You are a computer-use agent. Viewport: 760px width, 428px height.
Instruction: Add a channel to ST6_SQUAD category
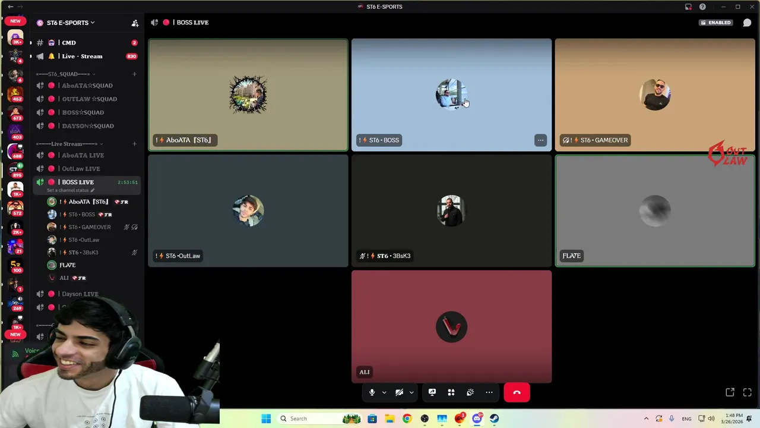(x=135, y=74)
